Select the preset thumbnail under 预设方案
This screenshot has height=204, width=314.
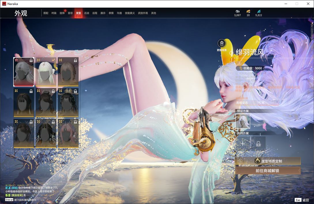click(243, 121)
